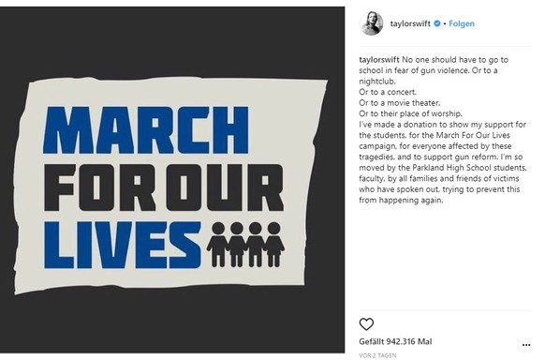
Task: Click 'from happening again.' caption ending
Action: 401,200
